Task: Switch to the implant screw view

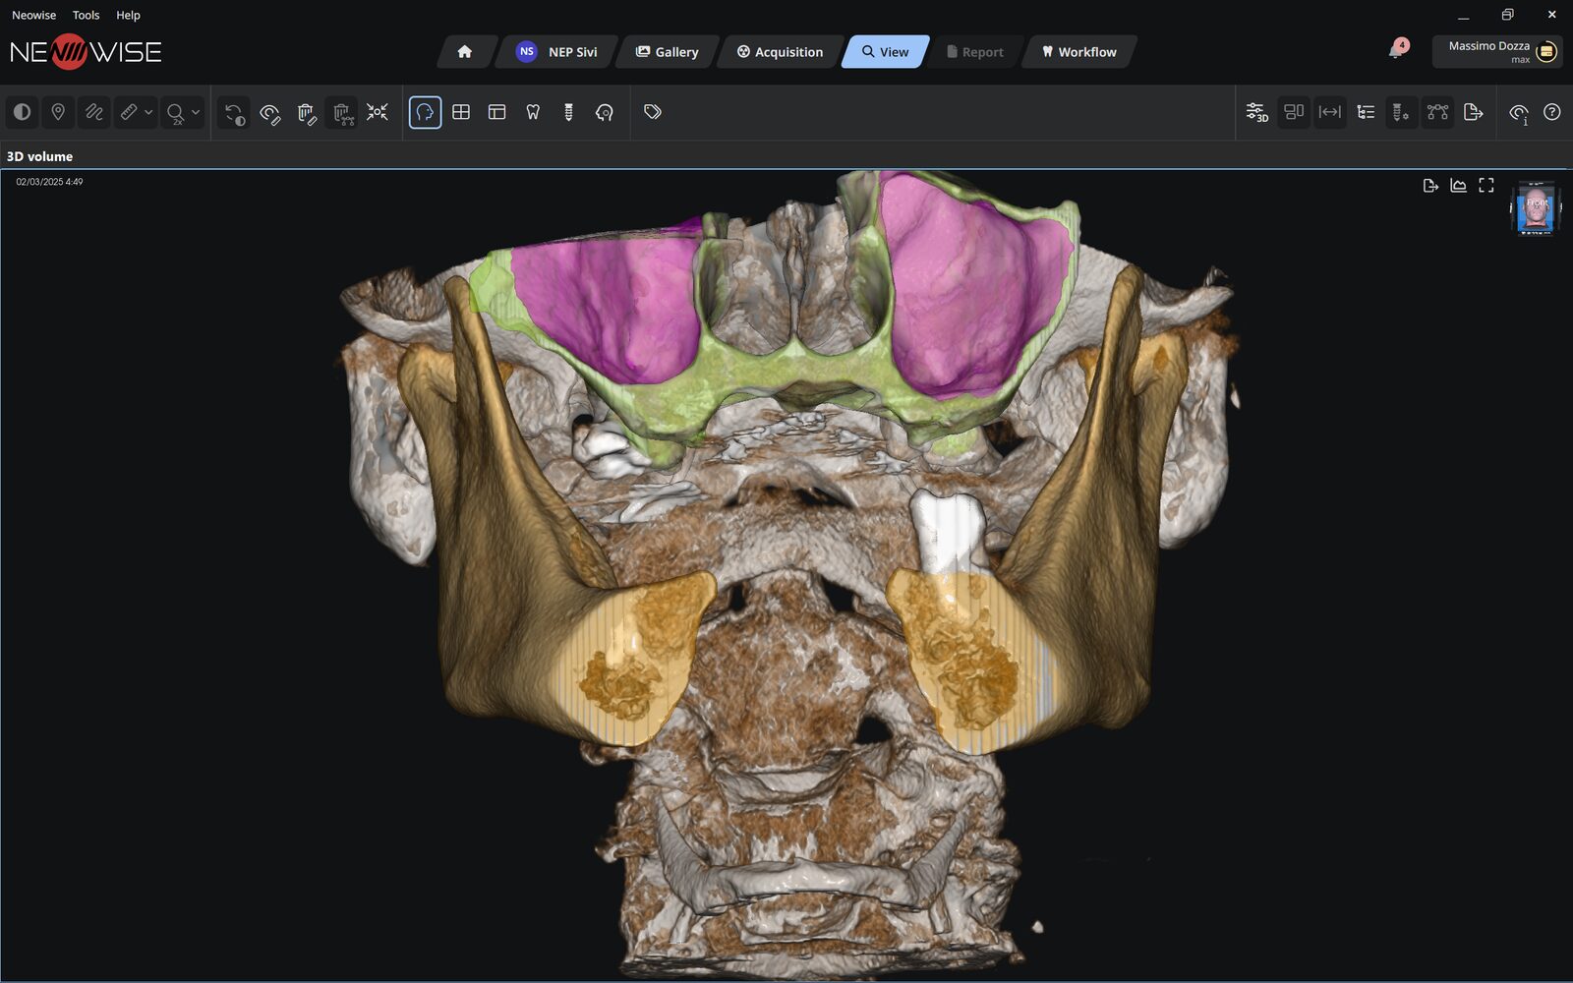Action: click(568, 112)
